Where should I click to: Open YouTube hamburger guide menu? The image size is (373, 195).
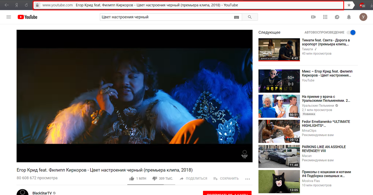(x=9, y=17)
